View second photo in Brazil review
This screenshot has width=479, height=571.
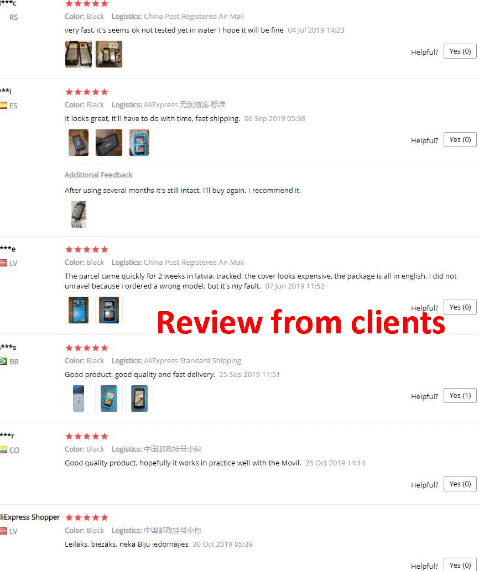click(109, 399)
